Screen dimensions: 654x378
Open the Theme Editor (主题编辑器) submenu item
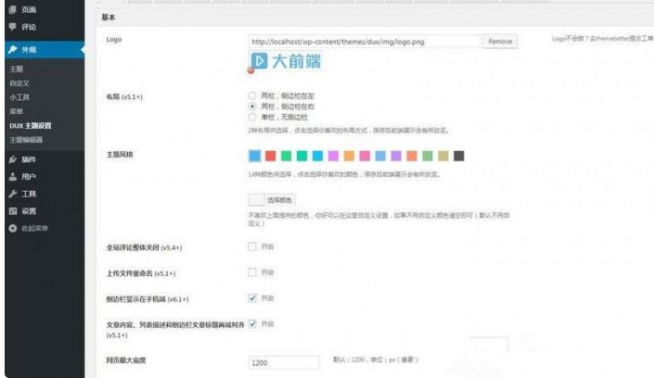tap(26, 140)
